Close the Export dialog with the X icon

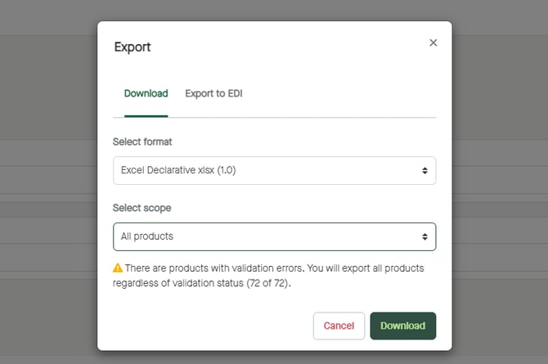tap(433, 43)
